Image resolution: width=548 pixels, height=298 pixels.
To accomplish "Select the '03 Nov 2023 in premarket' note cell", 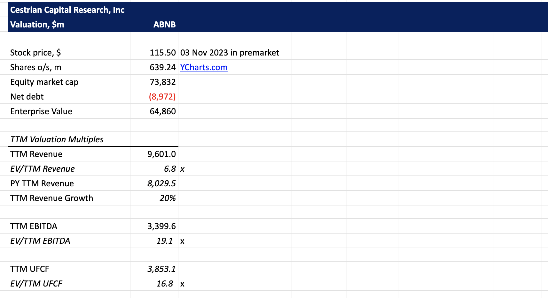I will point(230,53).
